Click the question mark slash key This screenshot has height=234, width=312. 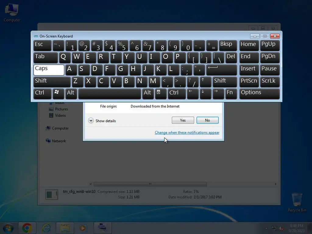[193, 82]
